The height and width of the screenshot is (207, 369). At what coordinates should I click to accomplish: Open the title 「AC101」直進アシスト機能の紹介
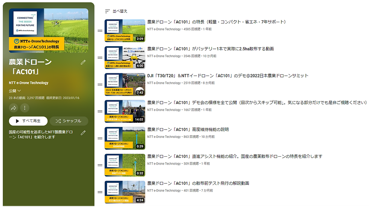coord(235,156)
